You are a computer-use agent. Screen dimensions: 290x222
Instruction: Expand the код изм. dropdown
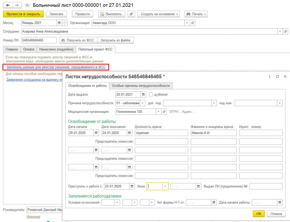pyautogui.click(x=280, y=103)
